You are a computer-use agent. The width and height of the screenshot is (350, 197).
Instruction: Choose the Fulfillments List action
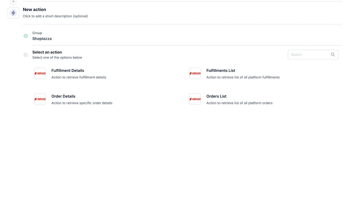coord(221,71)
